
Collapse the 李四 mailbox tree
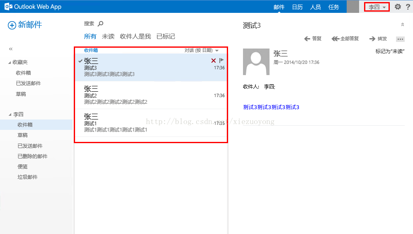tap(10, 115)
